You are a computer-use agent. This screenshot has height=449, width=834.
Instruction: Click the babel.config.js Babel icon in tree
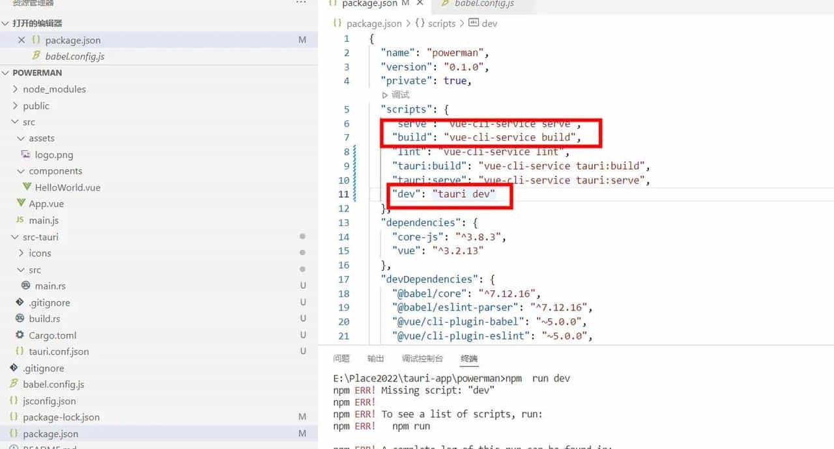(x=14, y=385)
